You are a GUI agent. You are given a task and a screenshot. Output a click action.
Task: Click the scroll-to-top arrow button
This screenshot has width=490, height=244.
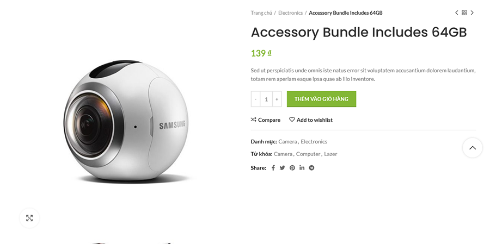coord(473,148)
